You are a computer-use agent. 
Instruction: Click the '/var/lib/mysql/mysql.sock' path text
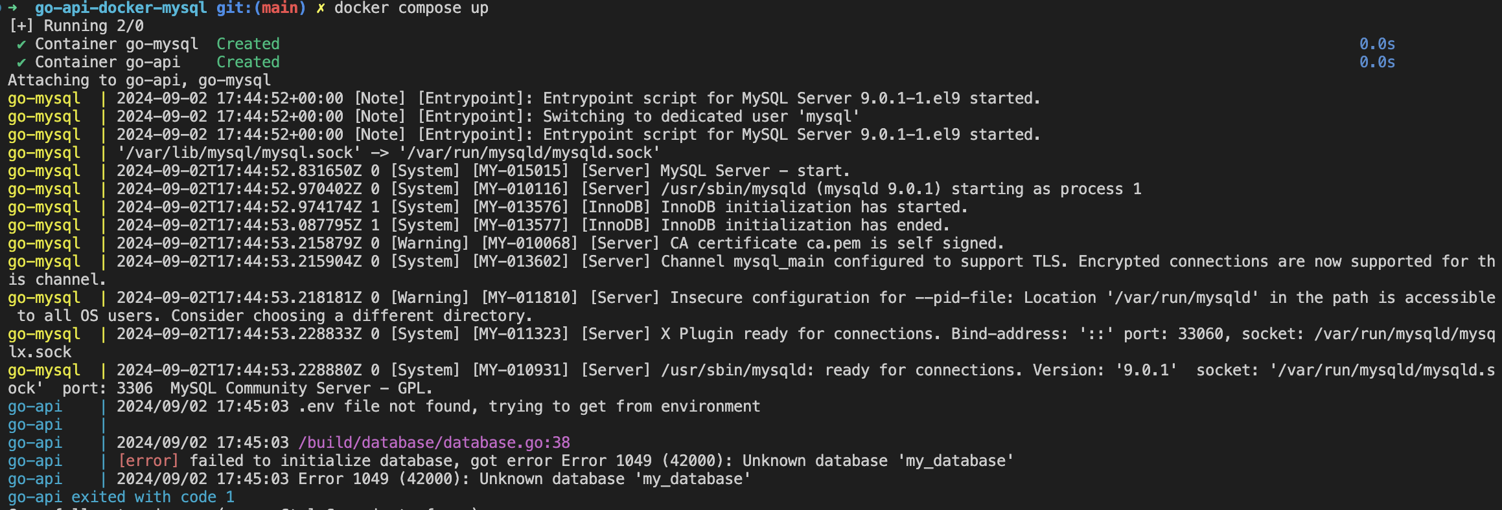(238, 153)
